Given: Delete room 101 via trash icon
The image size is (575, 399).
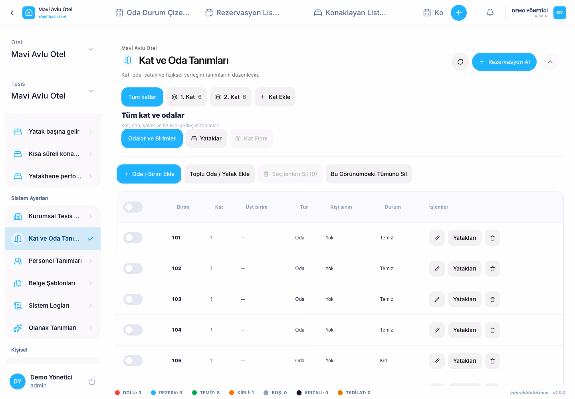Looking at the screenshot, I should (x=492, y=238).
